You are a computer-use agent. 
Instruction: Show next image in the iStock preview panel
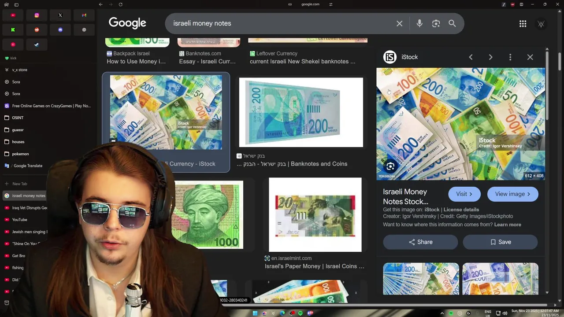coord(490,57)
